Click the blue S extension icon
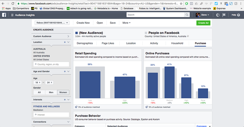 (x=231, y=3)
